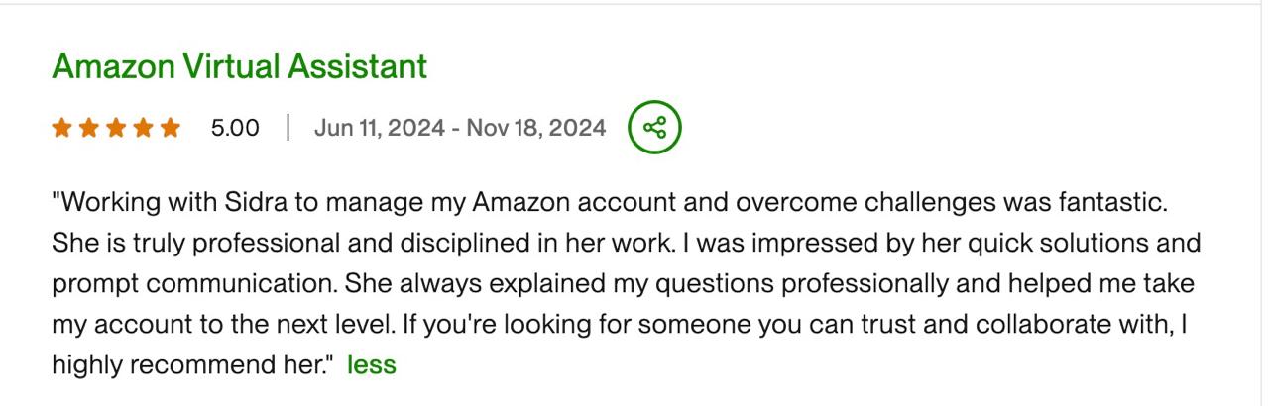Click the fifth orange rating star
Viewport: 1269px width, 406px height.
tap(171, 128)
